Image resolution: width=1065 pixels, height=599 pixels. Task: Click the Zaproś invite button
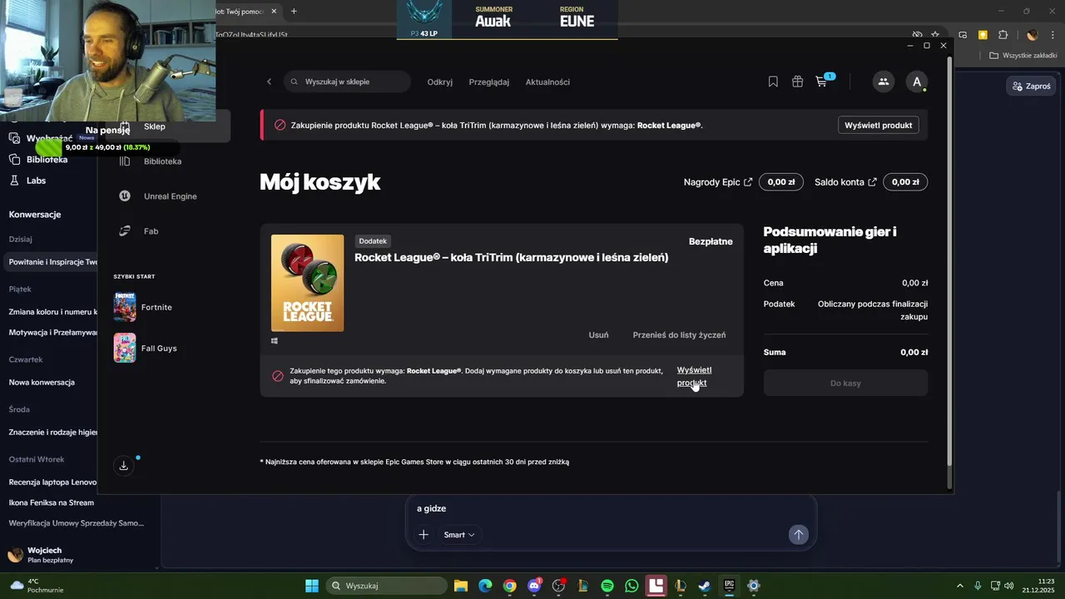[1031, 86]
